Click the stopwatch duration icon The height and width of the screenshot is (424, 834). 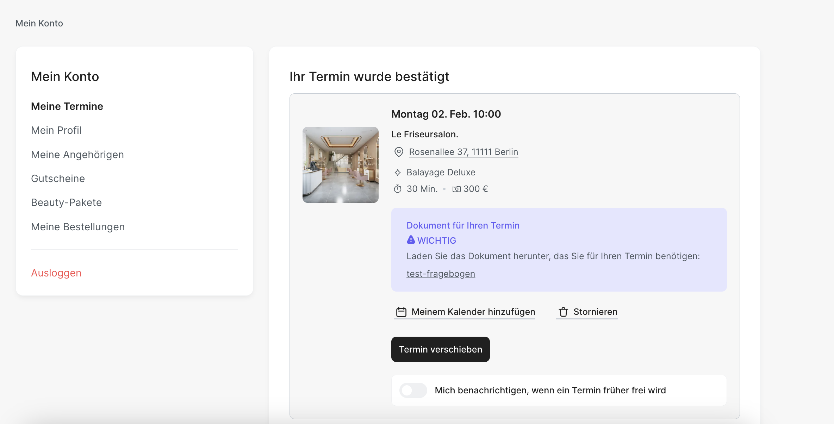[x=398, y=189]
